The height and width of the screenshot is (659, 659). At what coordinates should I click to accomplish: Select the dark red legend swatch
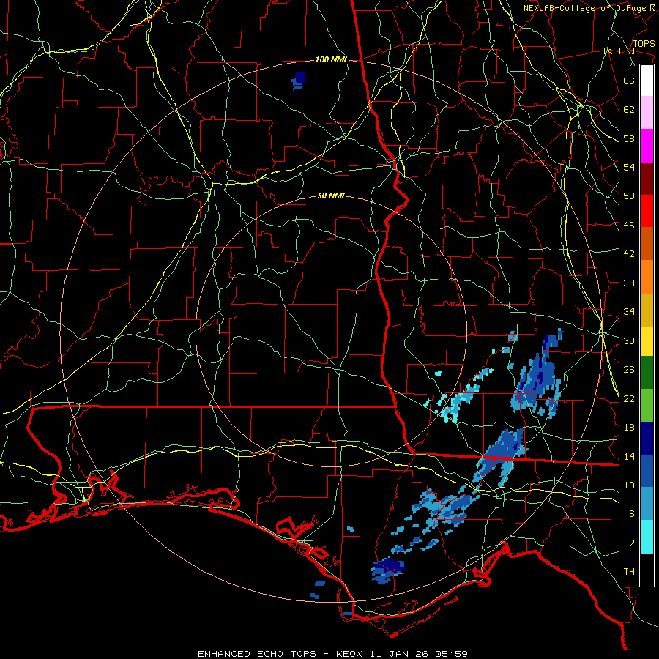[x=647, y=178]
